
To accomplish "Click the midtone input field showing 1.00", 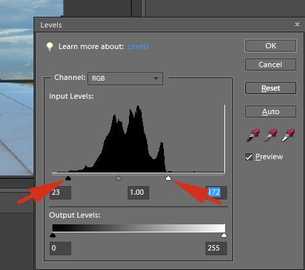I will coord(138,193).
